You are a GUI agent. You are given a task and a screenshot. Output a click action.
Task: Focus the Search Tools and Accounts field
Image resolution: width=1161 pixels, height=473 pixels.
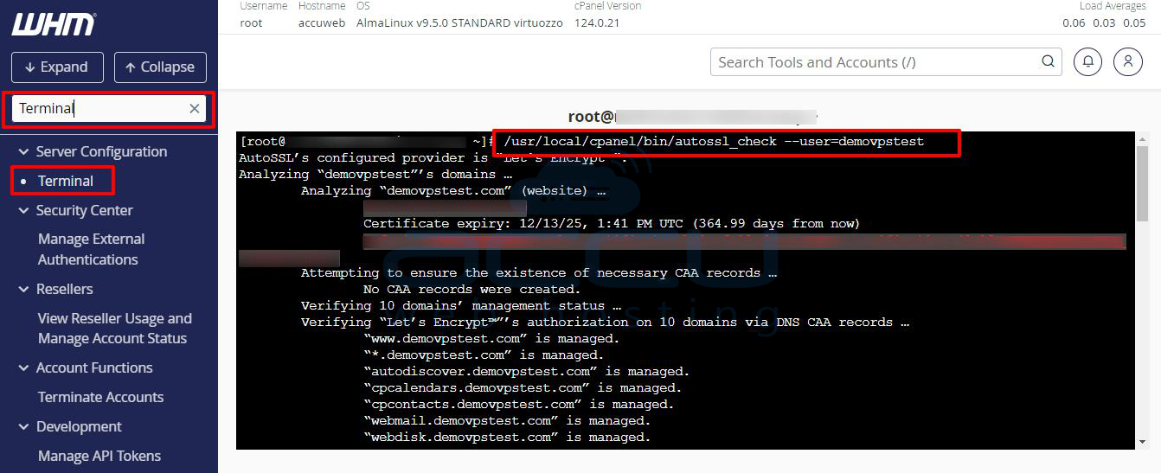(886, 62)
